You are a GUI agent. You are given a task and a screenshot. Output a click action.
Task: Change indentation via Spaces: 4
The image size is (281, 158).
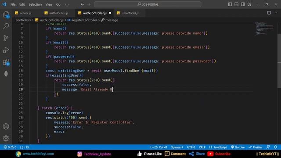(x=177, y=147)
